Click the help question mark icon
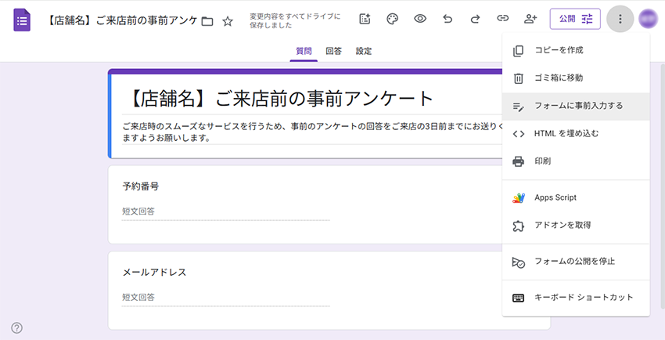665x340 pixels. click(17, 327)
